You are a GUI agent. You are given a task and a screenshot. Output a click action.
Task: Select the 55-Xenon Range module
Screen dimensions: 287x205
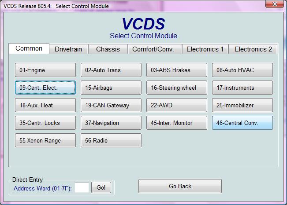45,140
